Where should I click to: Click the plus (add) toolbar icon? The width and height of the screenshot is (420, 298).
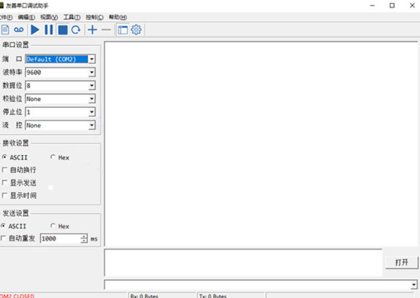point(92,30)
